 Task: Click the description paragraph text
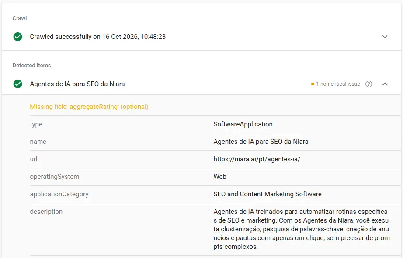point(302,229)
